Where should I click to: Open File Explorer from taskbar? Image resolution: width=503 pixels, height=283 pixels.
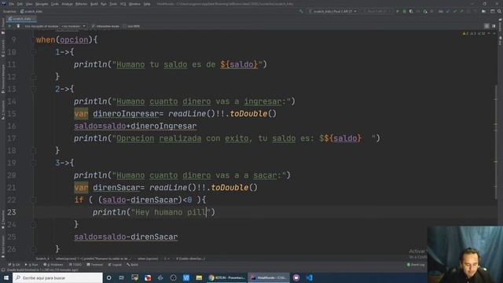click(199, 277)
